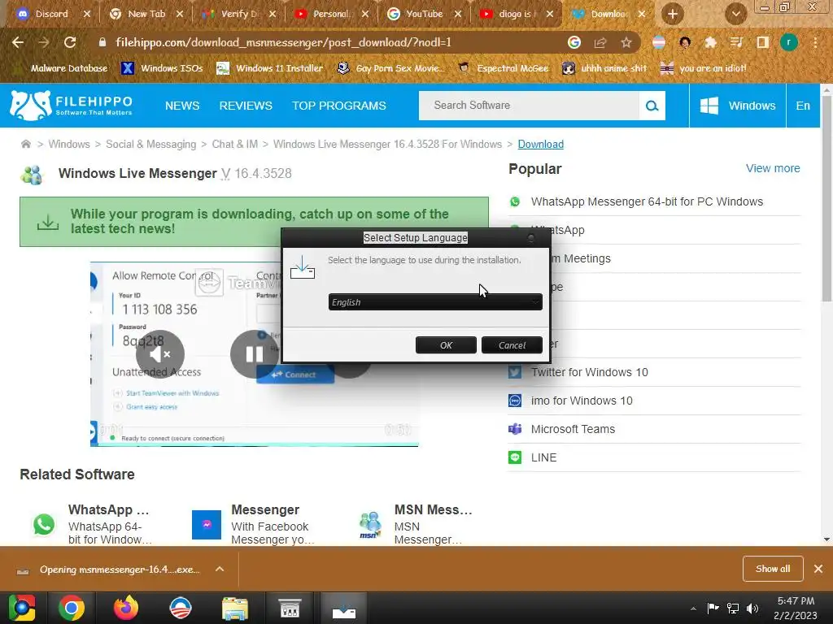The width and height of the screenshot is (833, 624).
Task: Cancel the Select Setup Language dialog
Action: point(512,344)
